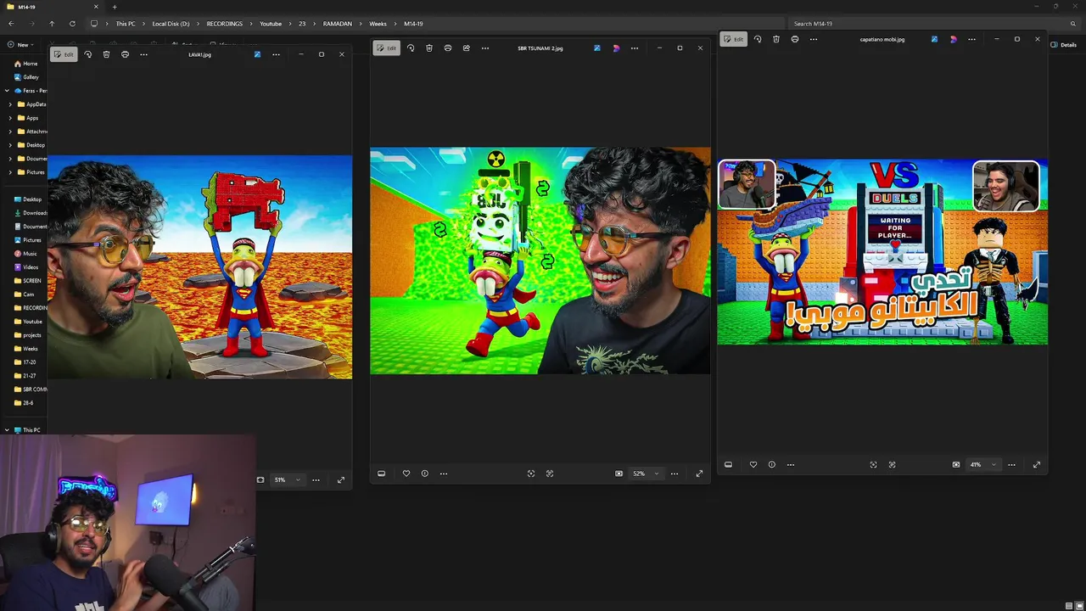Fit to window in SBR TSUNAMI 2 viewer
1086x611 pixels.
[531, 474]
